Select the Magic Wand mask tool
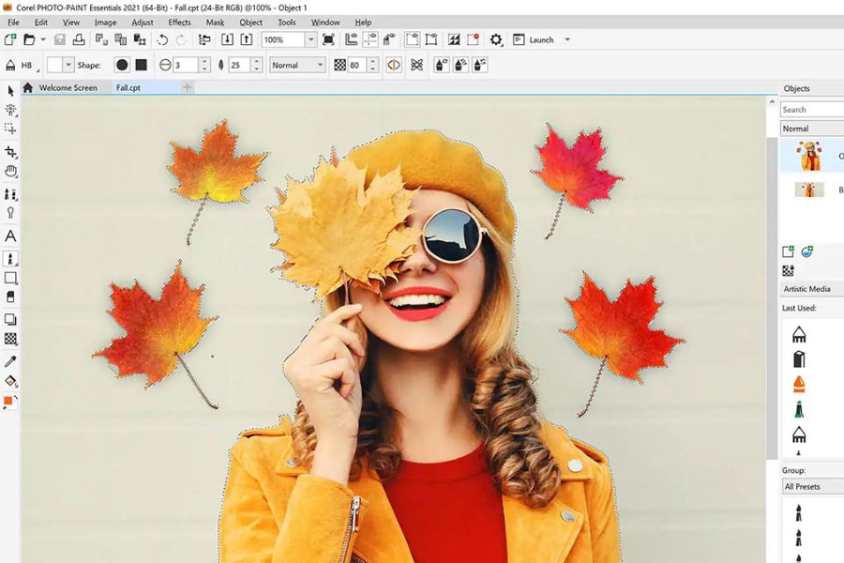This screenshot has width=844, height=563. [x=10, y=110]
